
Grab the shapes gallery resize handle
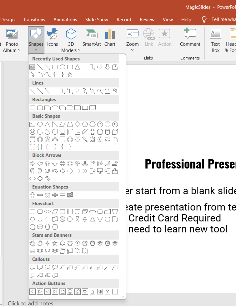[x=123, y=297]
